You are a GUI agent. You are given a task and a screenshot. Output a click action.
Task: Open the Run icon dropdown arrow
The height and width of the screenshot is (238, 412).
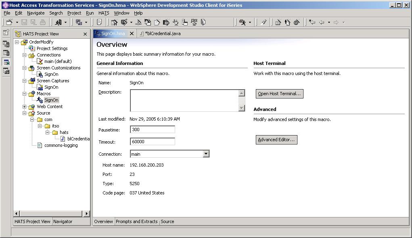[65, 22]
